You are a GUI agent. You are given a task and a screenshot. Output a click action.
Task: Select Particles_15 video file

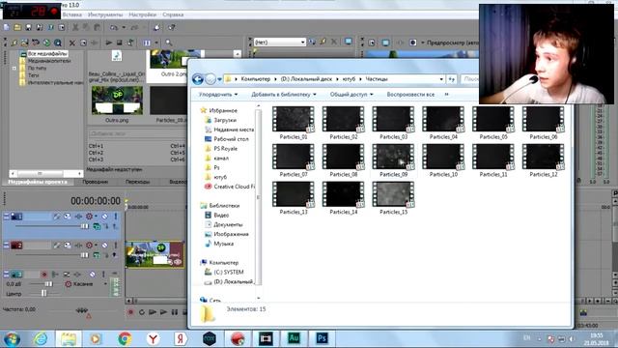pyautogui.click(x=393, y=198)
